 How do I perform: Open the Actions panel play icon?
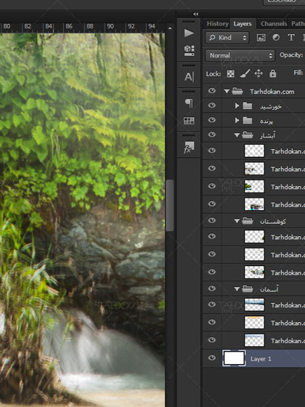(189, 33)
